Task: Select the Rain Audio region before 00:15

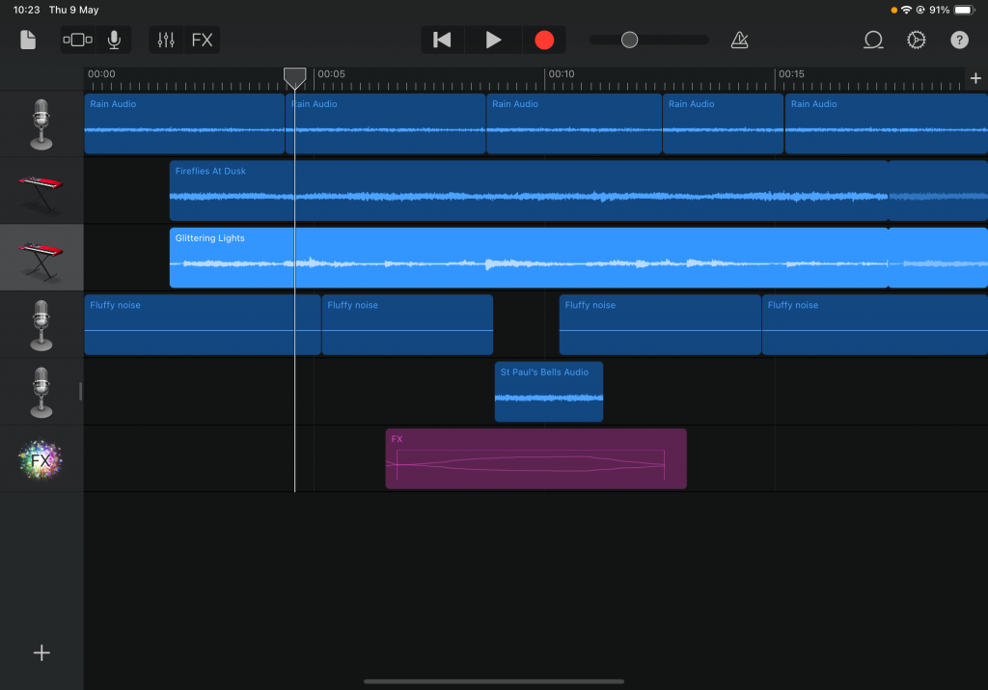Action: (x=723, y=124)
